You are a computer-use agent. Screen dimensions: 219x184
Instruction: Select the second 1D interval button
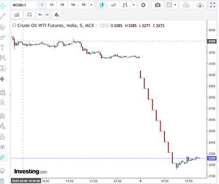(83, 5)
